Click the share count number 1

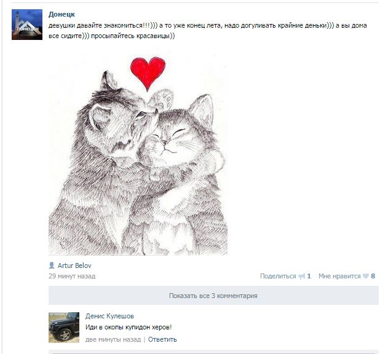(309, 276)
